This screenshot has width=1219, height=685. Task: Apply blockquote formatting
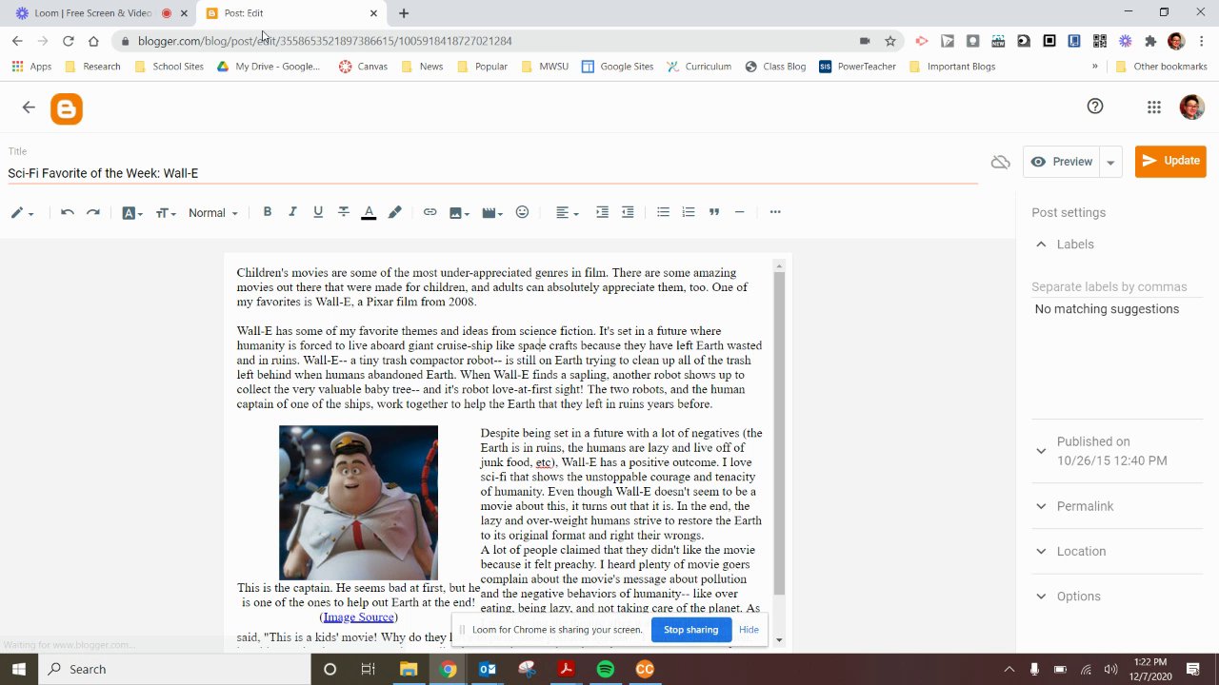[714, 212]
